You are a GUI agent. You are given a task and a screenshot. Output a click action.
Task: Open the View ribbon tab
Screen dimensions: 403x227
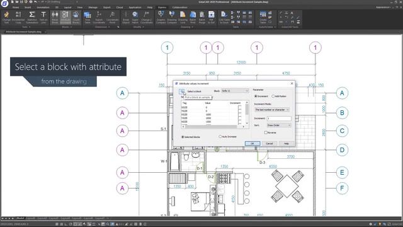point(80,8)
